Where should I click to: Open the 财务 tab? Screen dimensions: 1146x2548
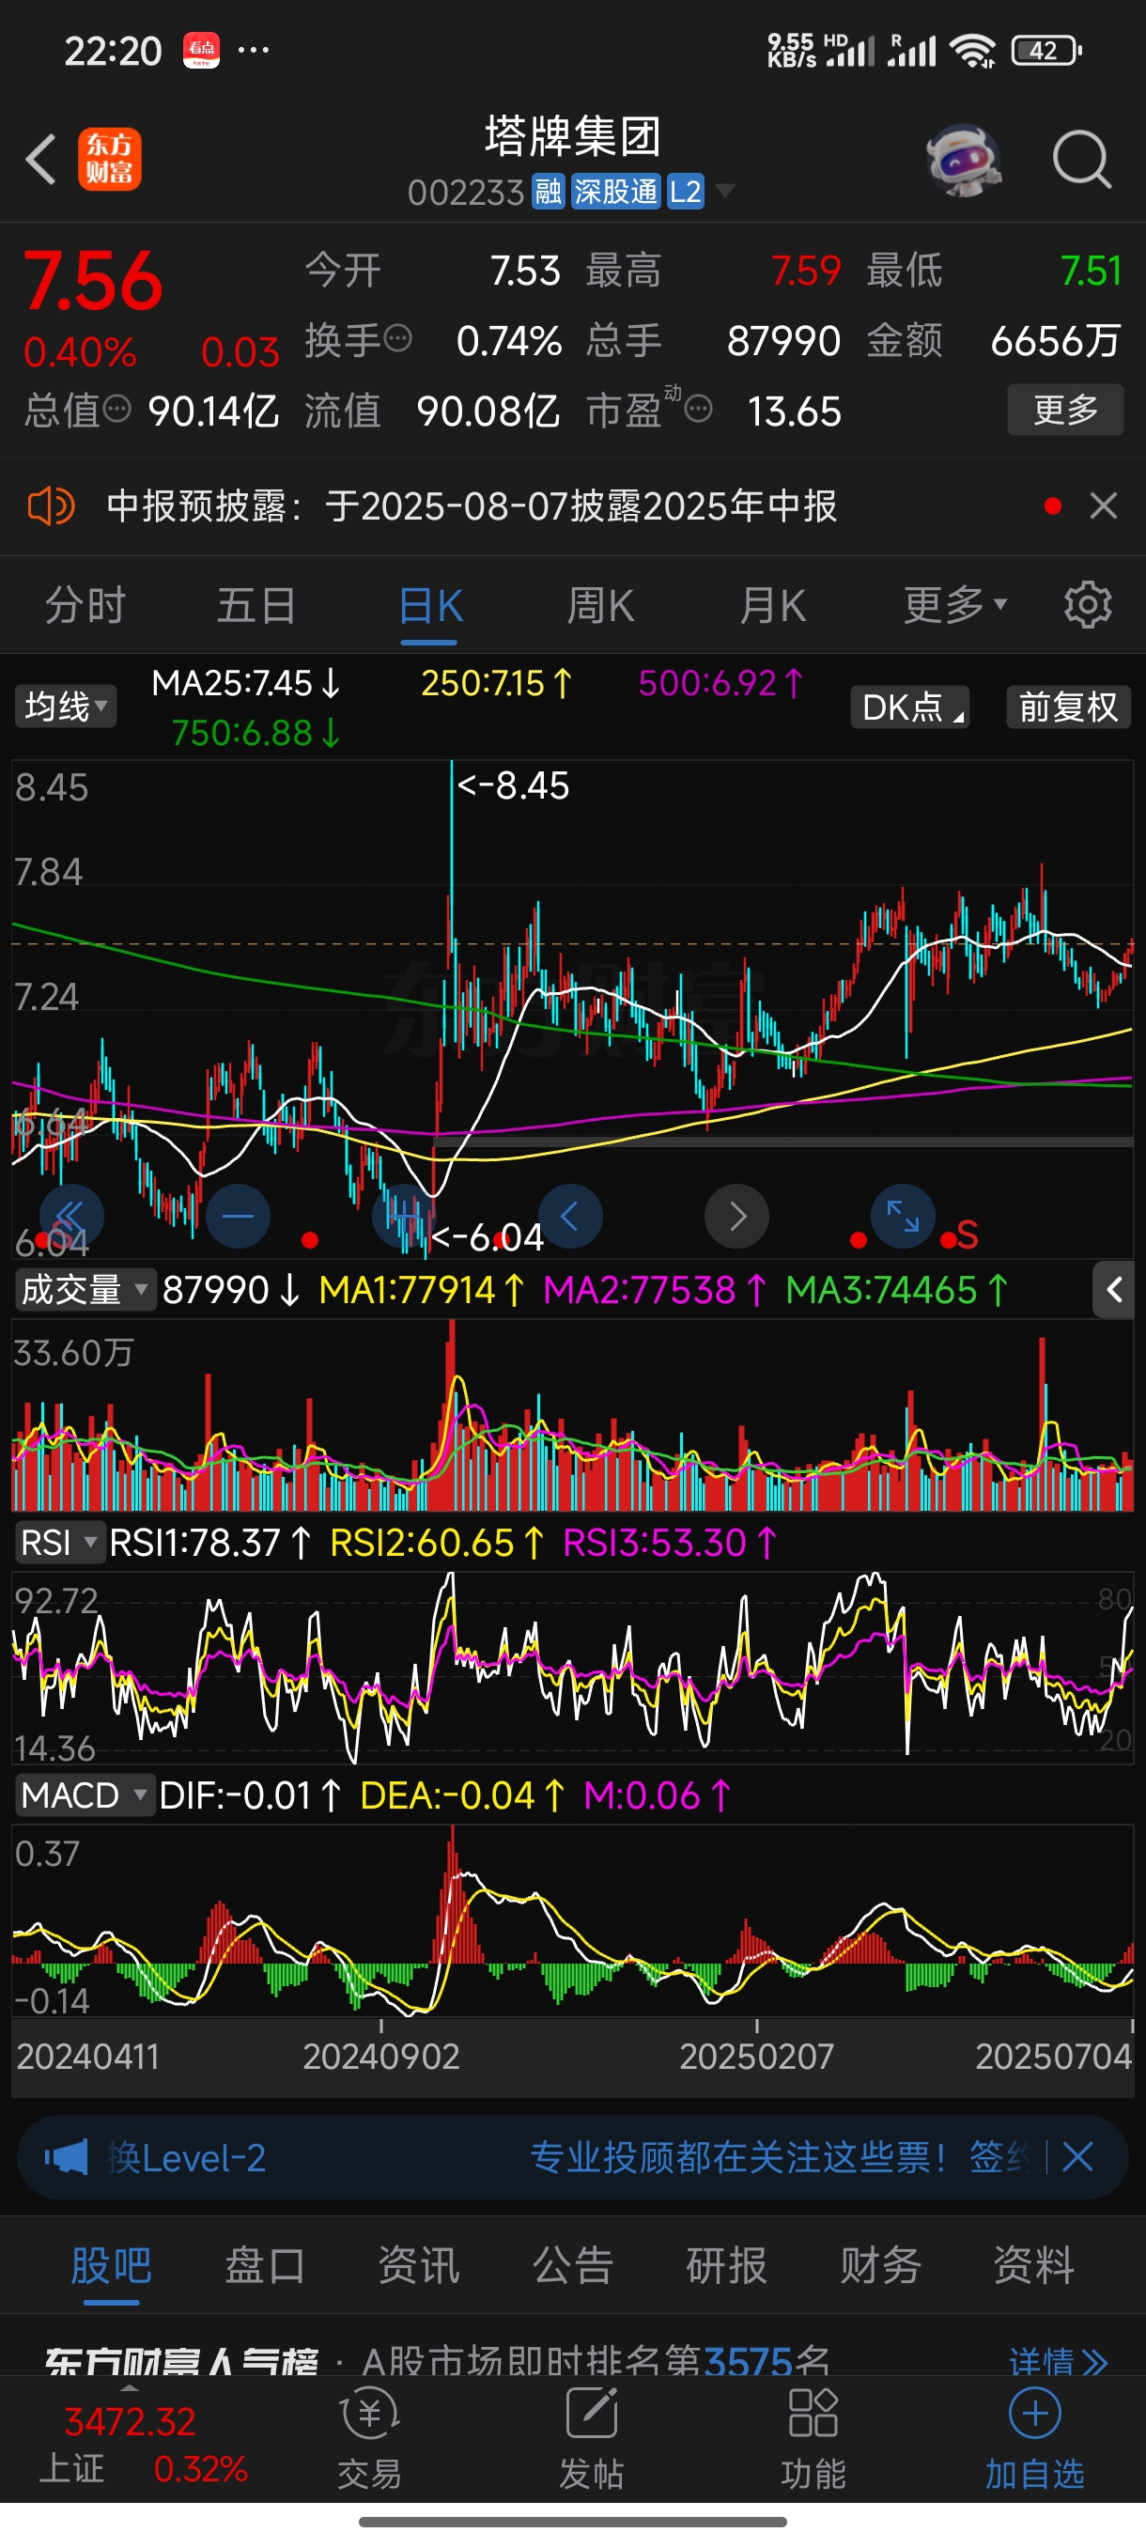(x=880, y=2264)
